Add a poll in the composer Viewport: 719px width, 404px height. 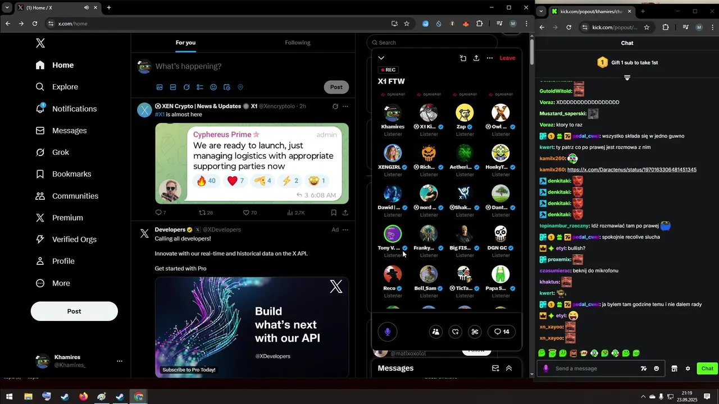[x=200, y=88]
